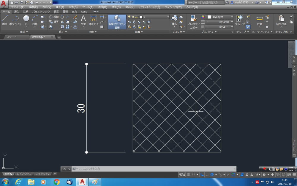Toggle object snap (osnap) in status bar
Screen dimensions: 297x186
(x=233, y=175)
